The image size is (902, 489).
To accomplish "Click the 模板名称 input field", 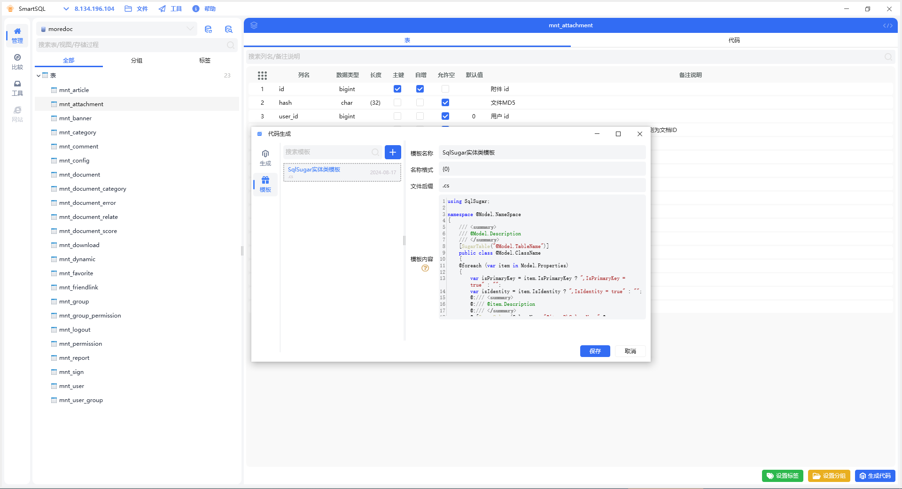I will [542, 153].
